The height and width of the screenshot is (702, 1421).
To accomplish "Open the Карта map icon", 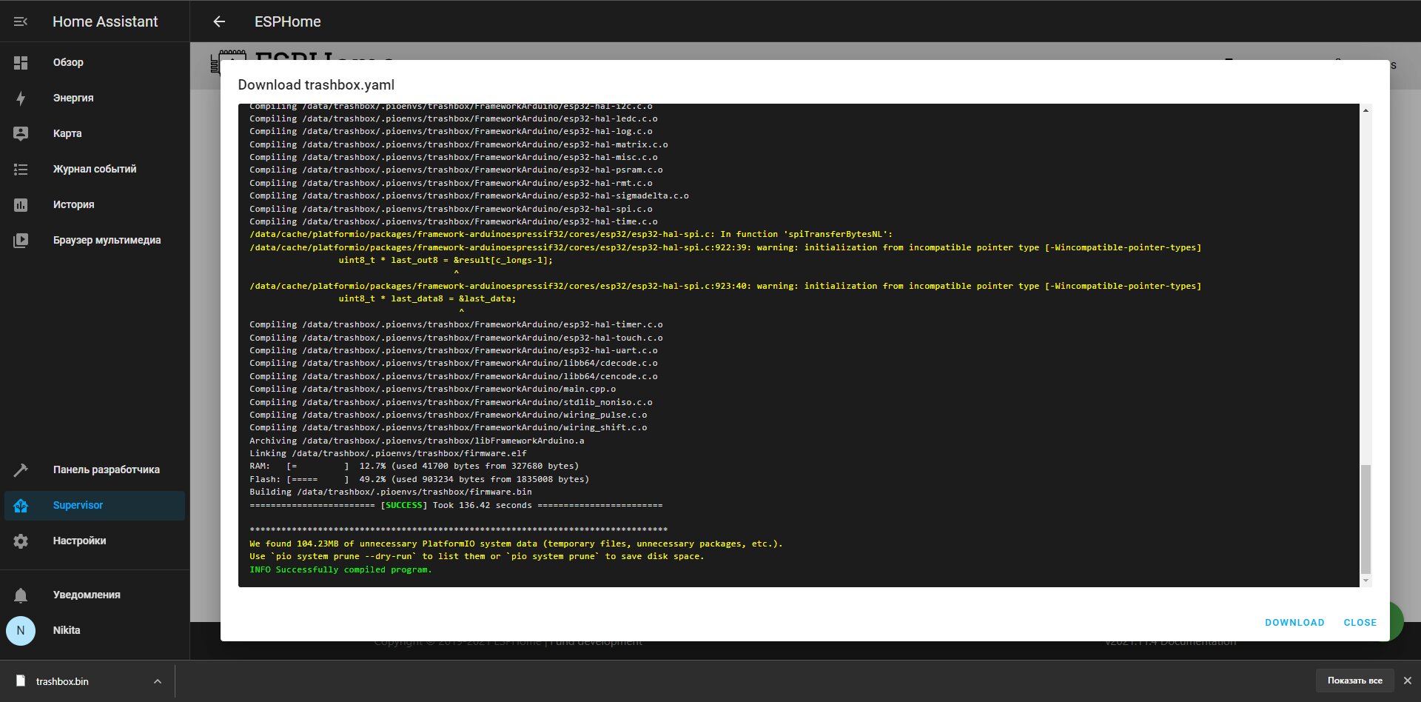I will (21, 134).
